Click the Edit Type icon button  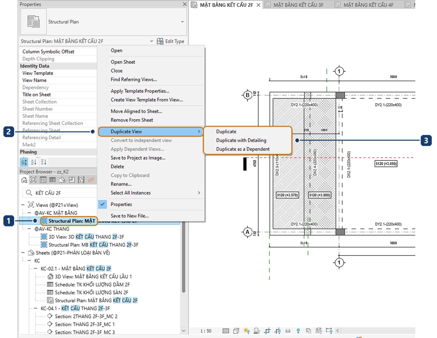[x=170, y=41]
